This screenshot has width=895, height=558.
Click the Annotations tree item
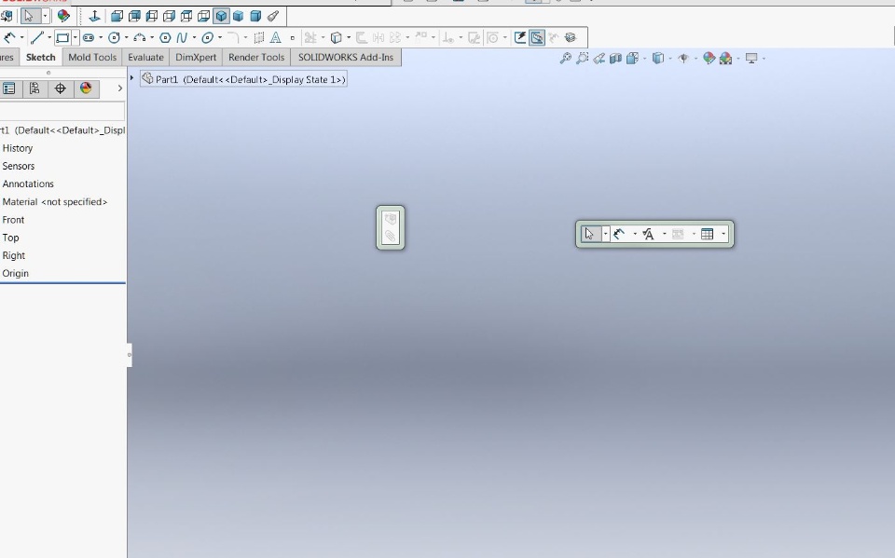click(28, 184)
